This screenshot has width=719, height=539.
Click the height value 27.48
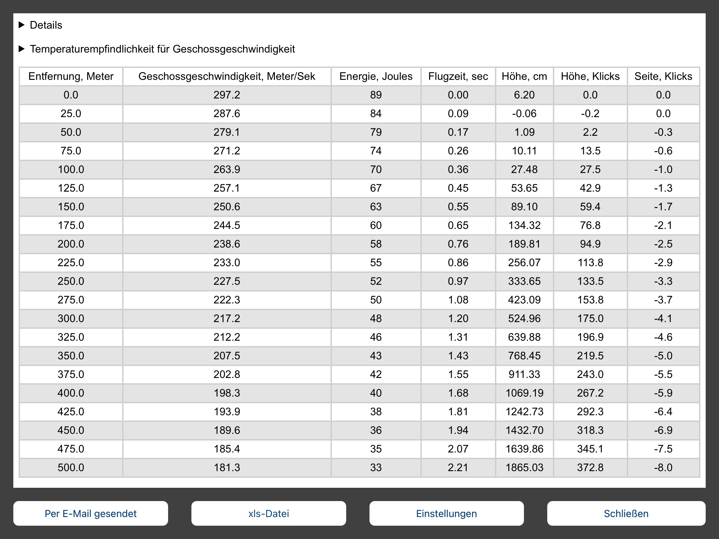tap(524, 169)
